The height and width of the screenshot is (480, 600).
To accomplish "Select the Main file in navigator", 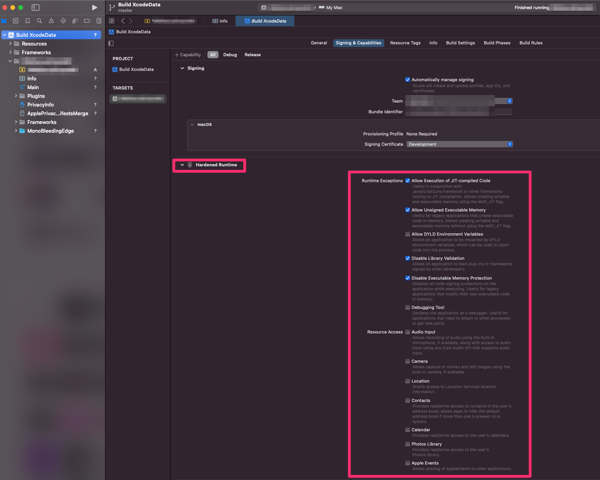I will (33, 87).
